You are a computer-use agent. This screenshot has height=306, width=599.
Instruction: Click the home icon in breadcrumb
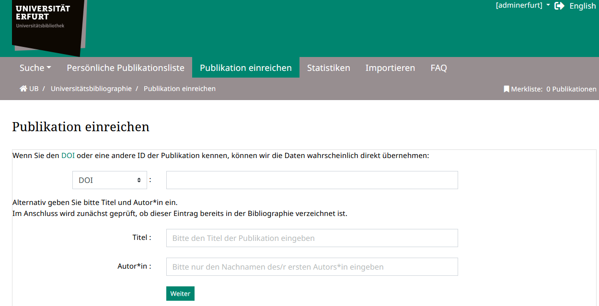pos(23,89)
